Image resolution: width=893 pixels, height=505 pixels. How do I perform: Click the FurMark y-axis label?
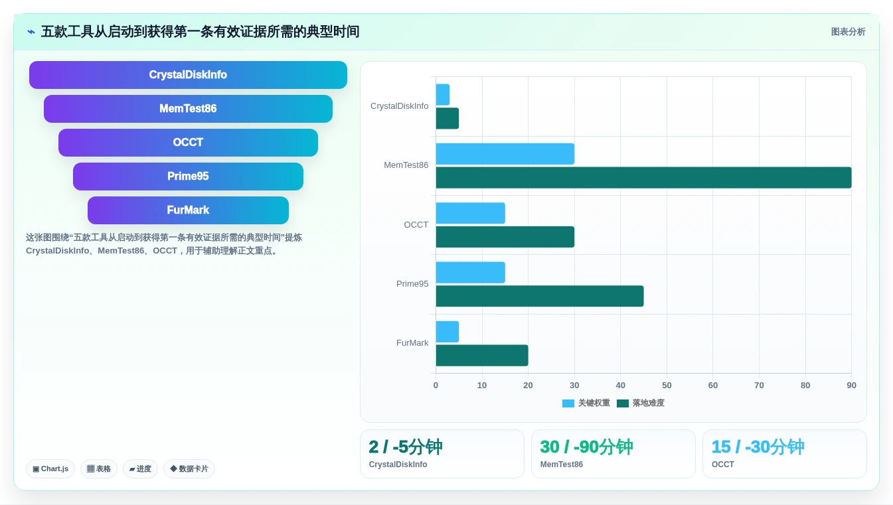tap(412, 343)
